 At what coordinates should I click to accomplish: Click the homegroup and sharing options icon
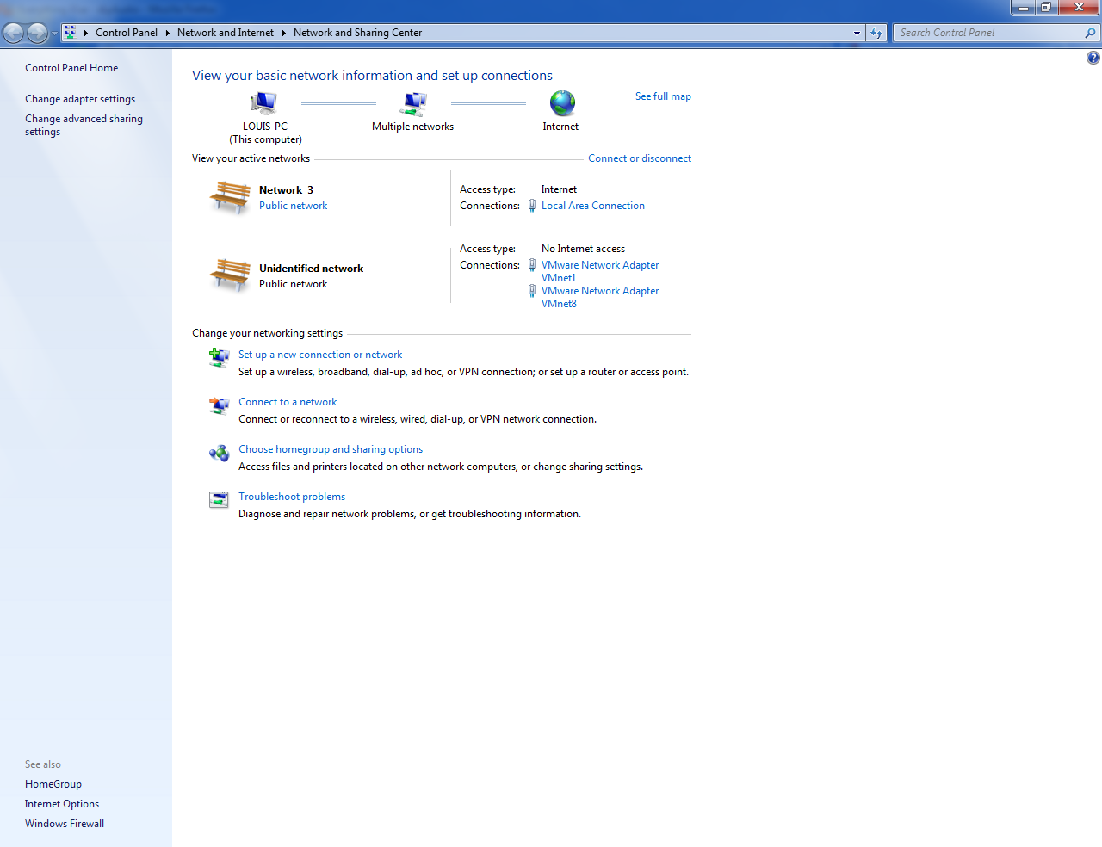[x=219, y=453]
